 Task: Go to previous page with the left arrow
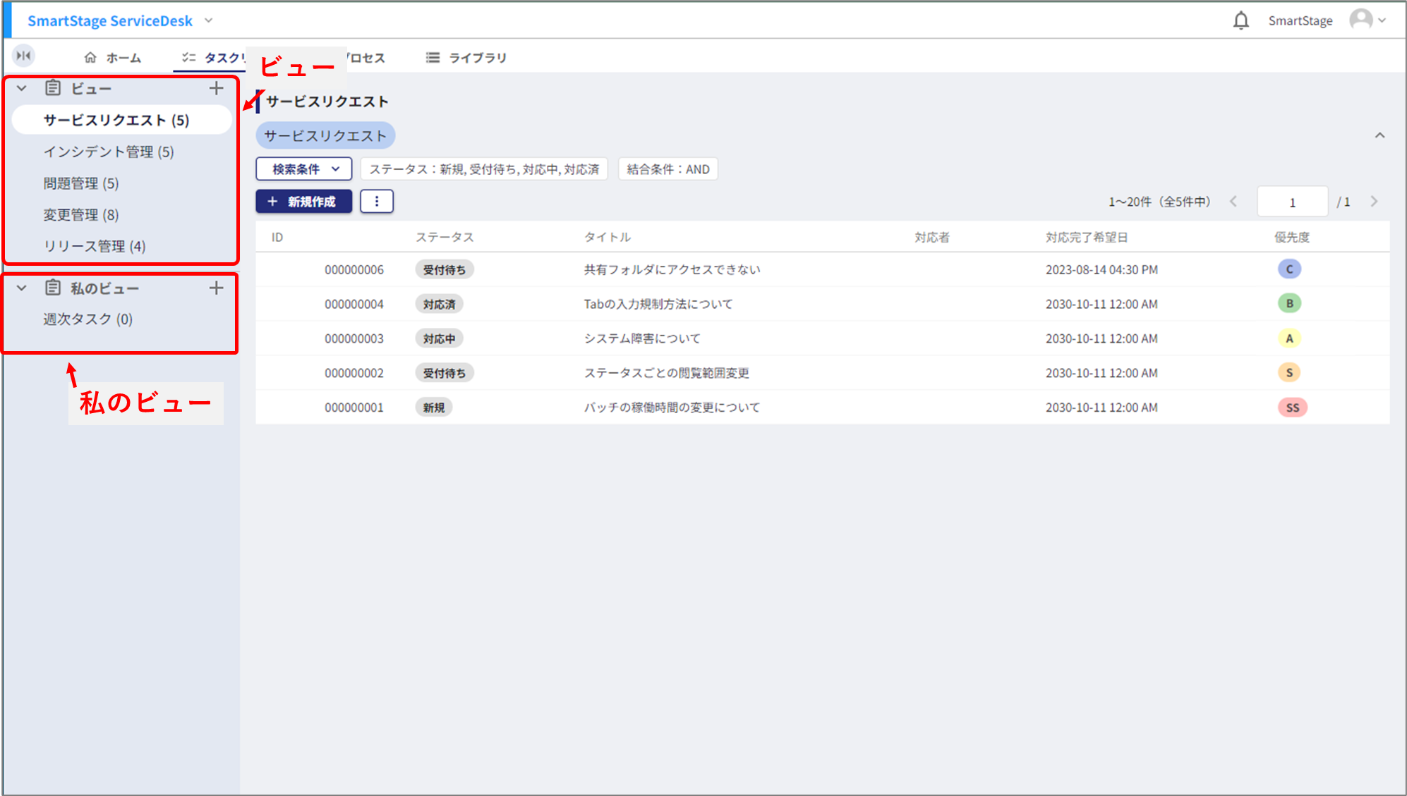(1233, 202)
